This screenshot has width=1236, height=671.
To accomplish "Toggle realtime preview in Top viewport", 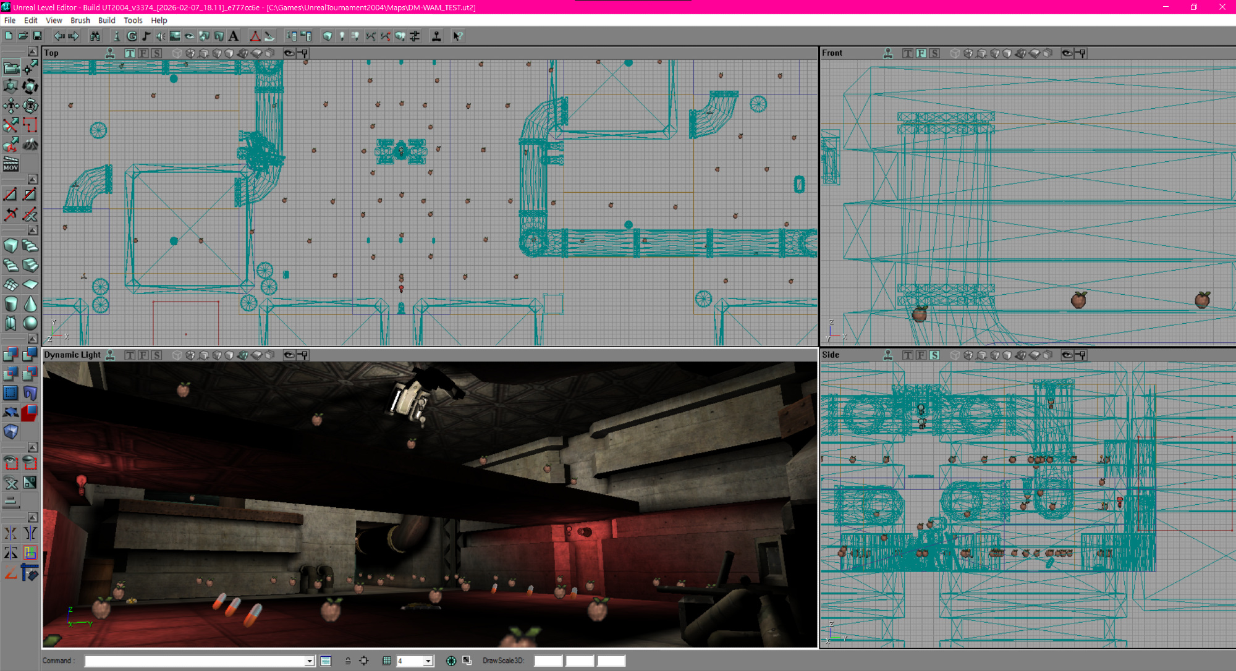I will pyautogui.click(x=110, y=53).
